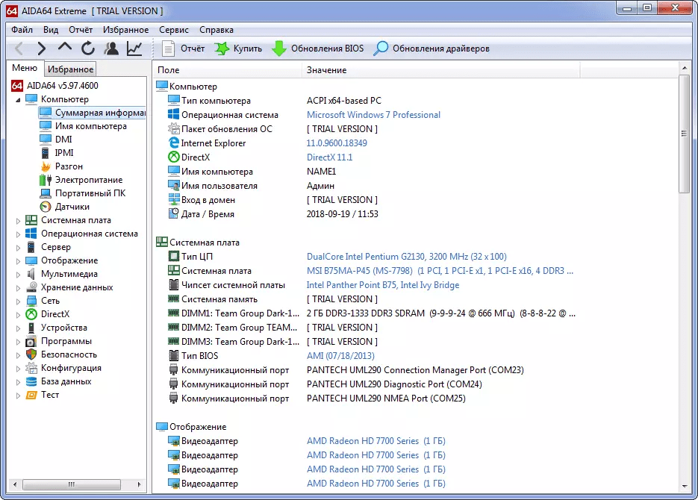The height and width of the screenshot is (500, 698).
Task: Click the NAME1 computer name value
Action: coord(321,171)
